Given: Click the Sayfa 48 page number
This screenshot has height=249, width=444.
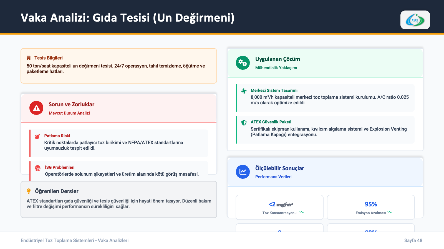Looking at the screenshot, I should coord(413,240).
